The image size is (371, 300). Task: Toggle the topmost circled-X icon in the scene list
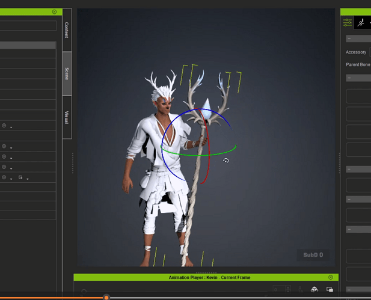coord(4,126)
